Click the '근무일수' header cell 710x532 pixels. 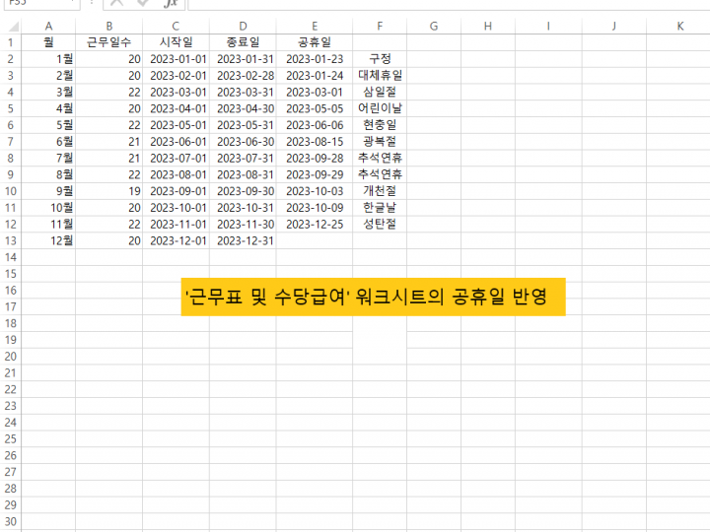108,42
